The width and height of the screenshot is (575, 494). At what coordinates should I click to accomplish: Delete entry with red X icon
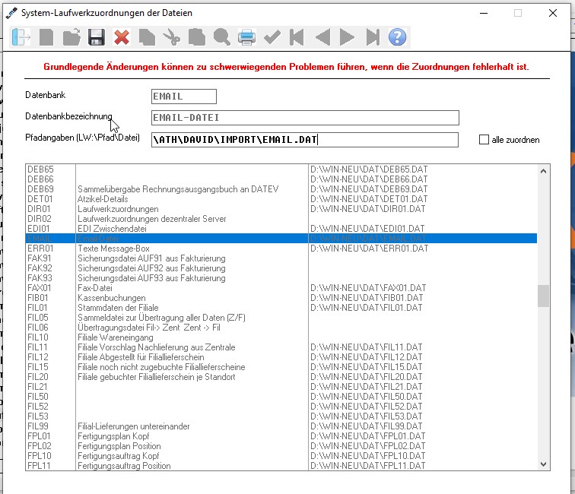point(122,37)
